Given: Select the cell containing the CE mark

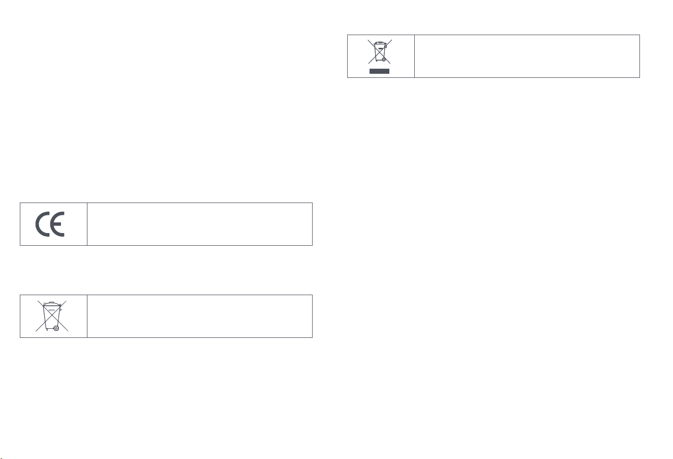Looking at the screenshot, I should [53, 224].
